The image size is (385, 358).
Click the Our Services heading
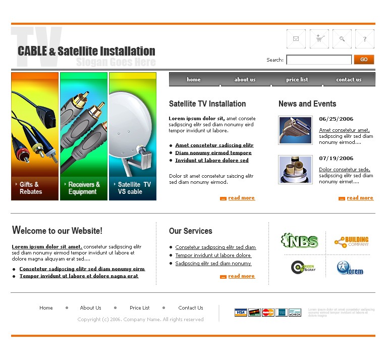click(x=191, y=231)
